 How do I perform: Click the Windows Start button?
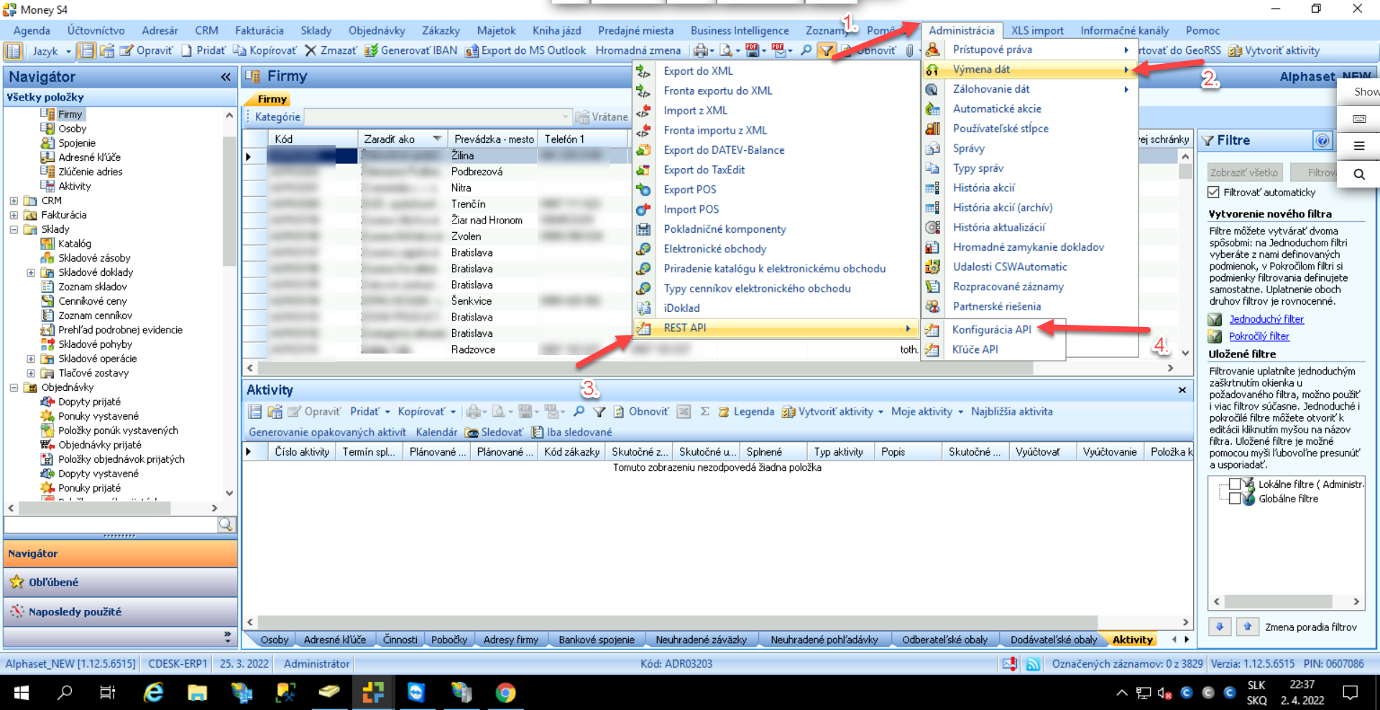click(22, 692)
